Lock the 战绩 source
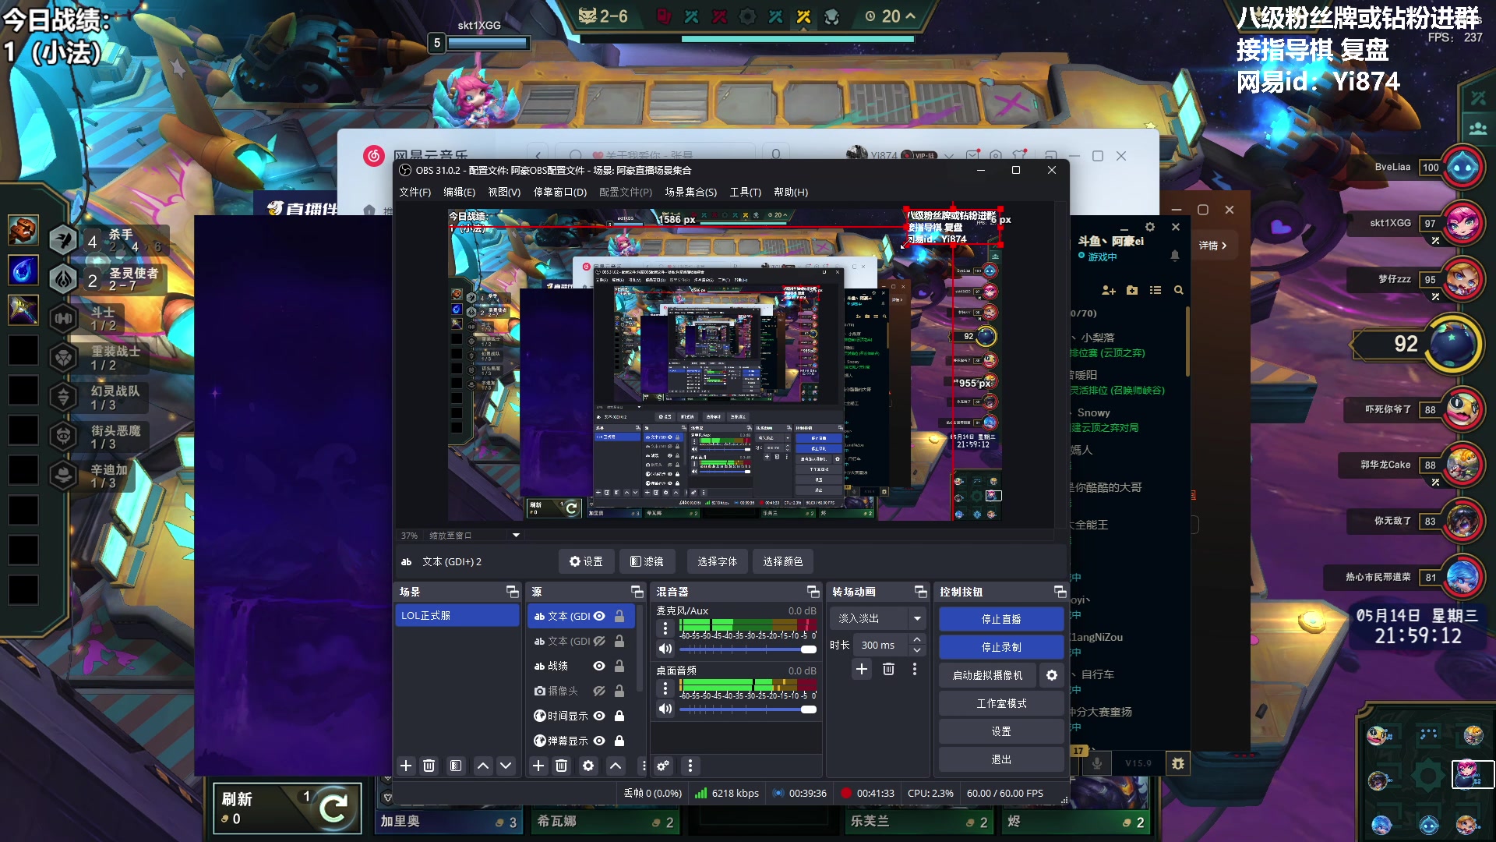The image size is (1496, 842). [x=619, y=666]
